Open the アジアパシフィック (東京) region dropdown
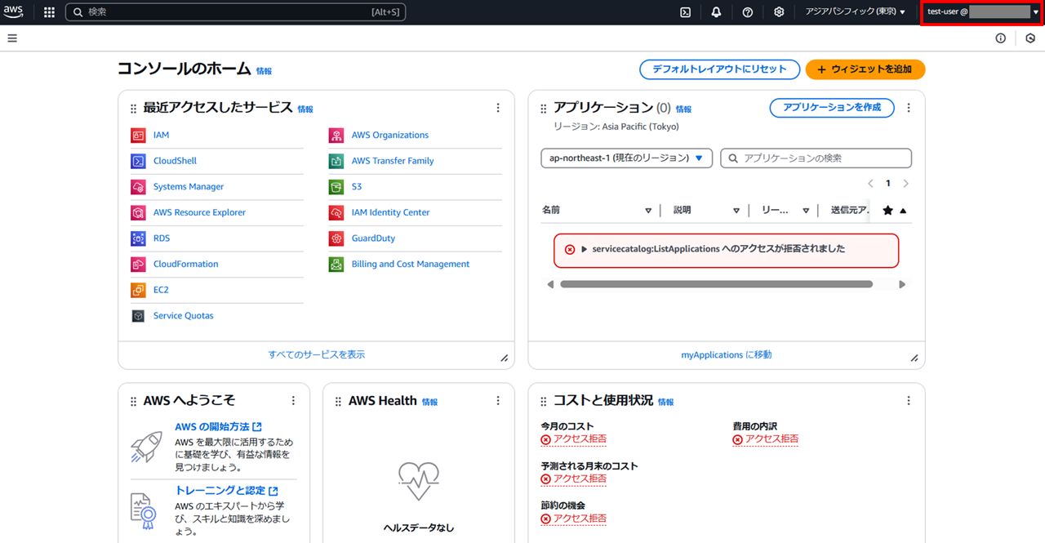 [855, 12]
